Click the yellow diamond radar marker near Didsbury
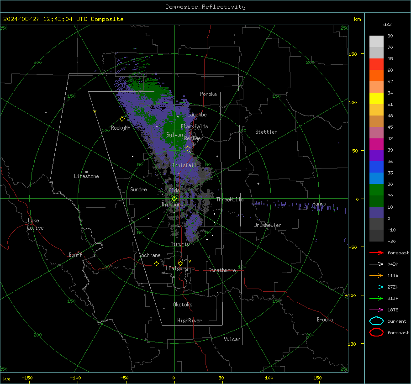The width and height of the screenshot is (411, 384). (x=174, y=199)
